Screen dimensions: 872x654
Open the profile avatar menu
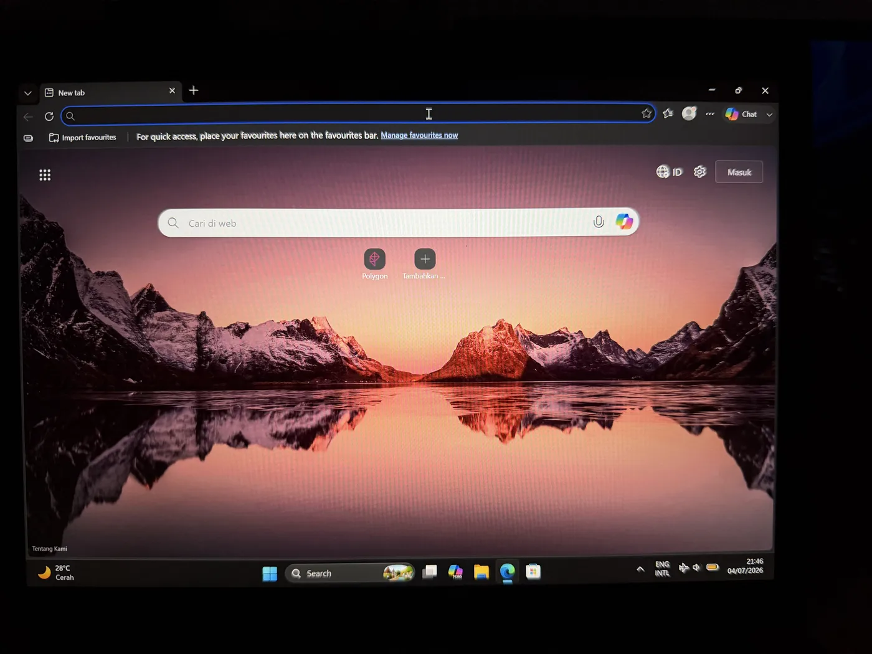689,113
